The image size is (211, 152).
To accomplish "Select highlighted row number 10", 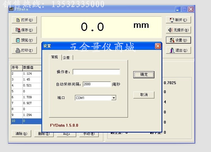I will [26, 121].
